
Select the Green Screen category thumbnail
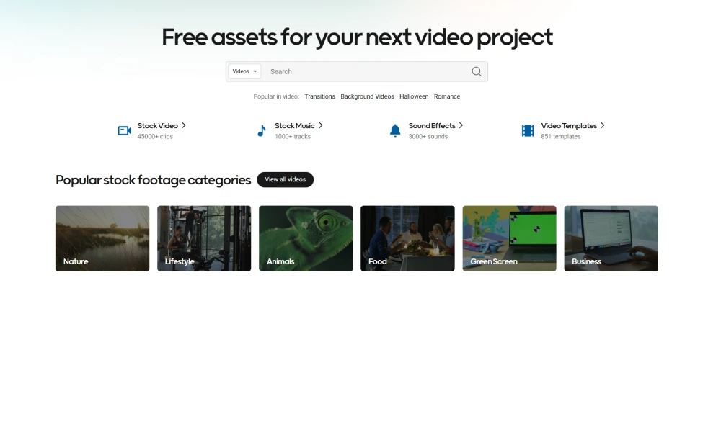point(510,238)
